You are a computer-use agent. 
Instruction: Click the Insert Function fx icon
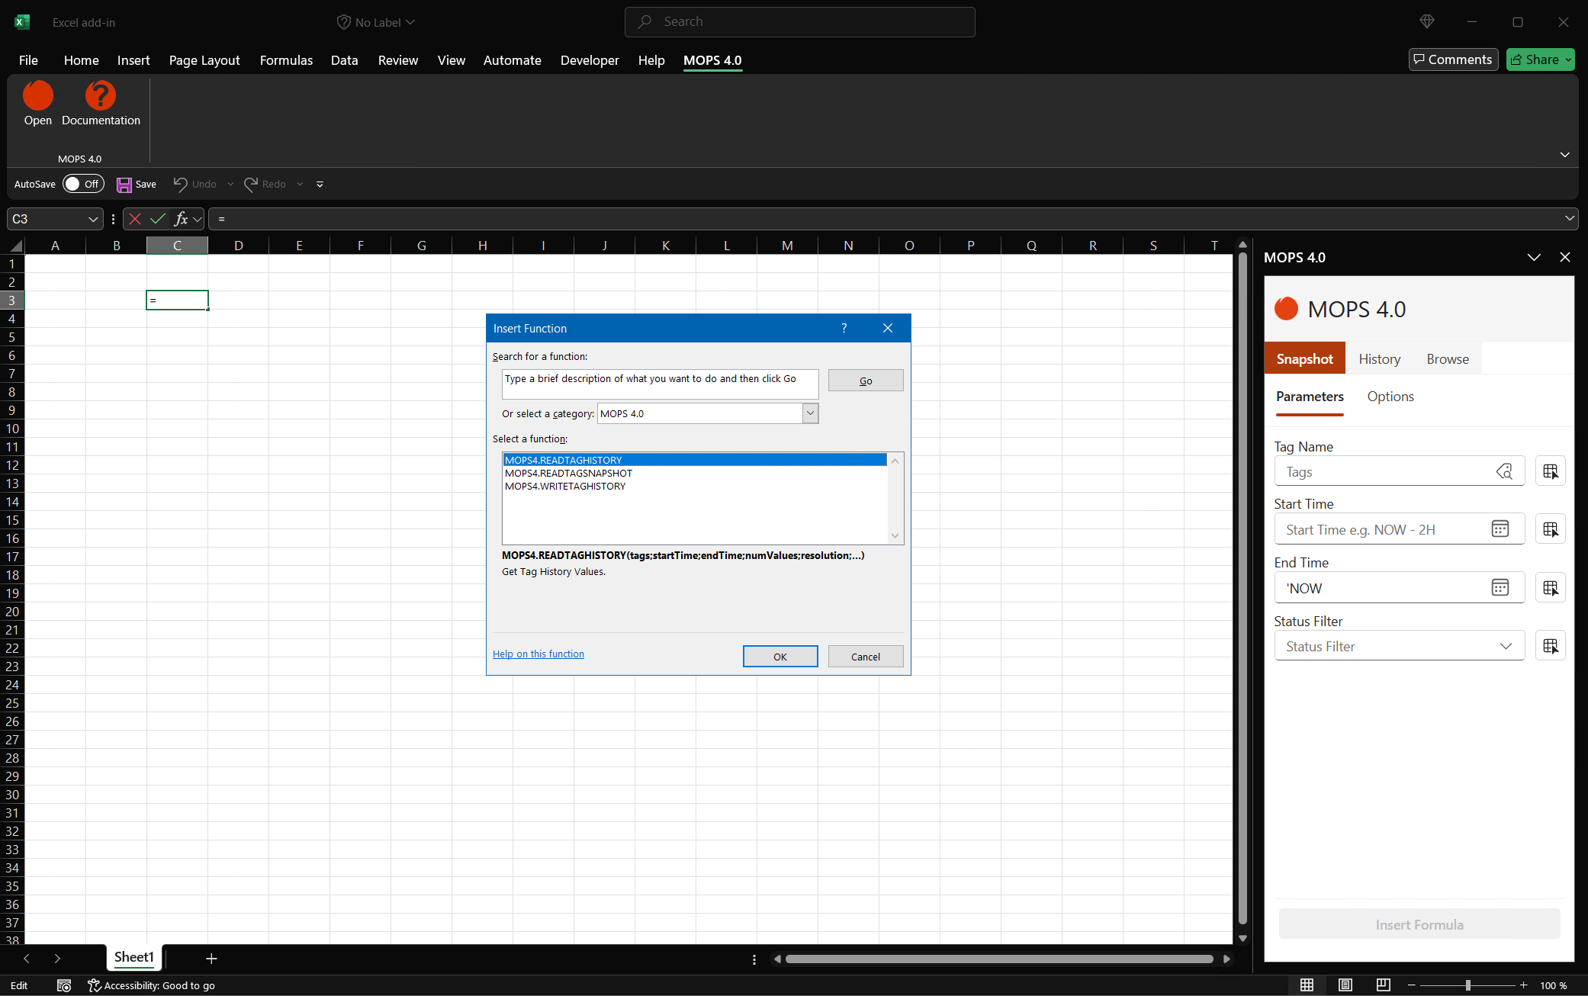[x=182, y=219]
